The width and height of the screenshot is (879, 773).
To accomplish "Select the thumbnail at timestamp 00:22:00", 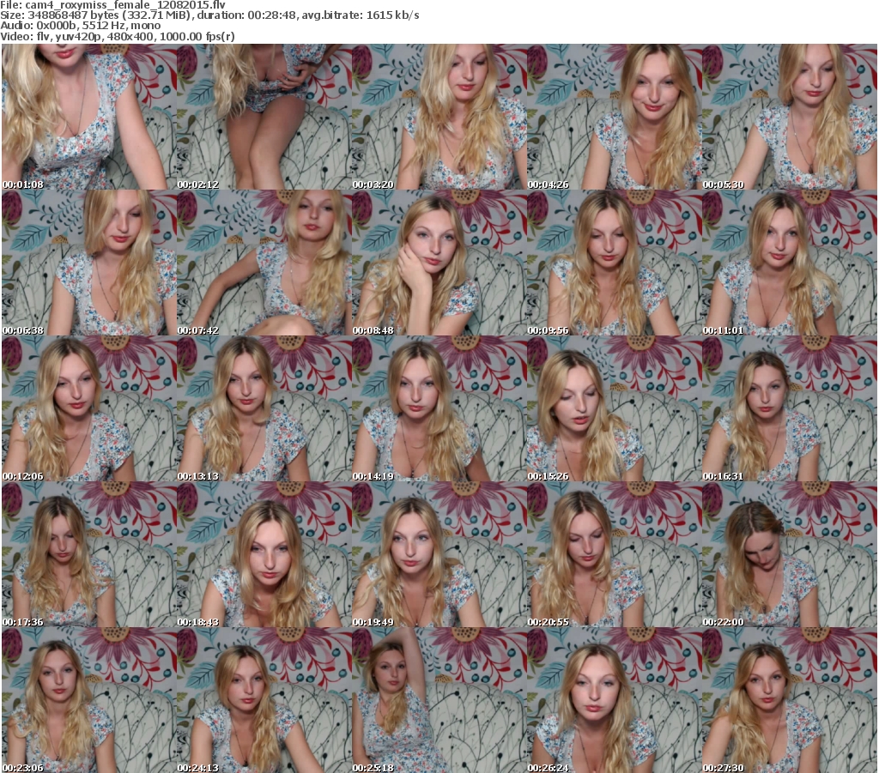I will tap(790, 554).
